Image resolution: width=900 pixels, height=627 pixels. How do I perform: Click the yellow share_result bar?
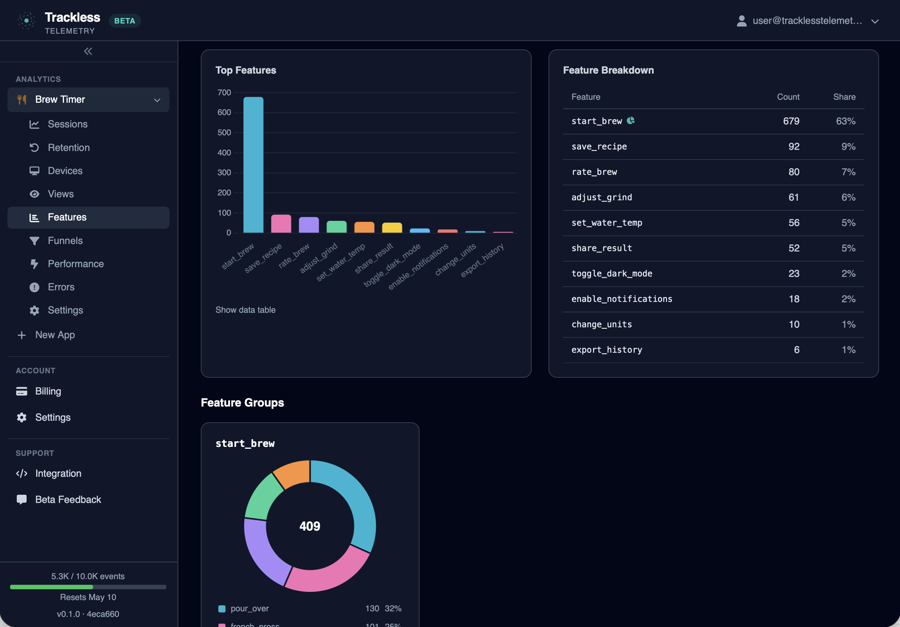[x=392, y=228]
